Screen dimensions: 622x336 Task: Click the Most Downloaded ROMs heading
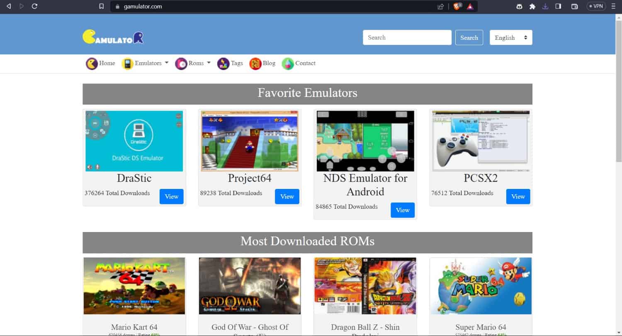point(307,241)
